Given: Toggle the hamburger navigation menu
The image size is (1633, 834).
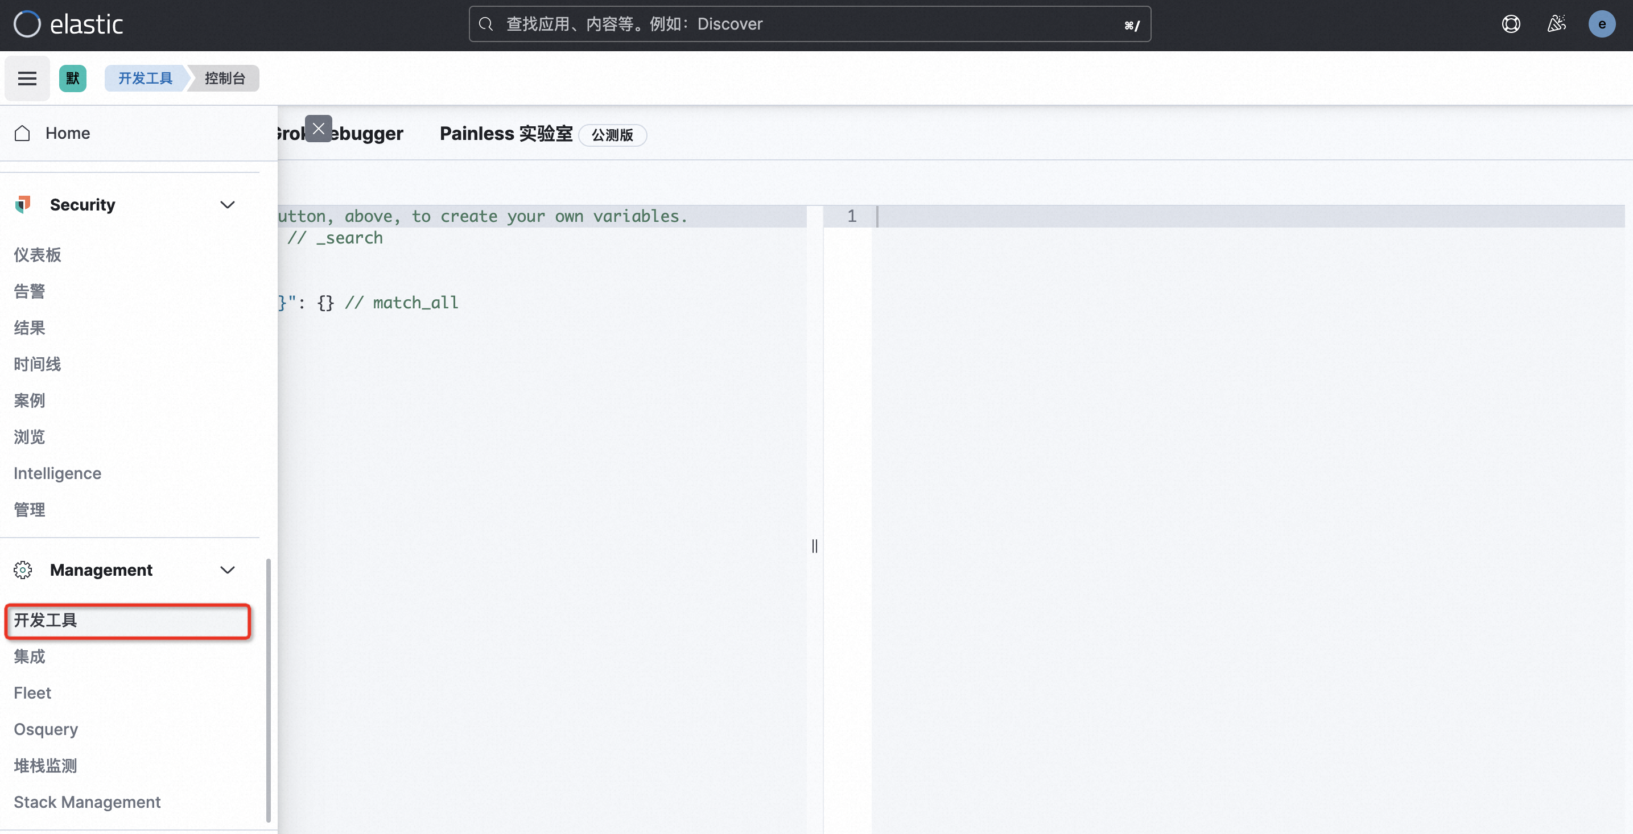Looking at the screenshot, I should (x=27, y=78).
